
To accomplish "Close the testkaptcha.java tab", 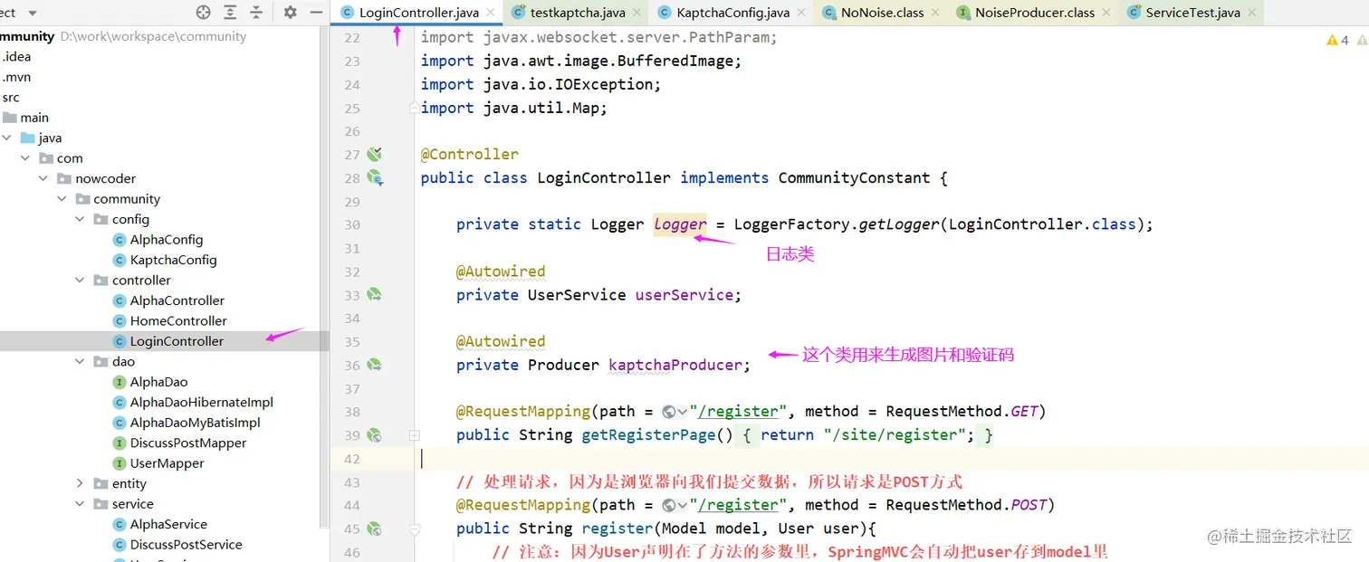I will pos(636,13).
